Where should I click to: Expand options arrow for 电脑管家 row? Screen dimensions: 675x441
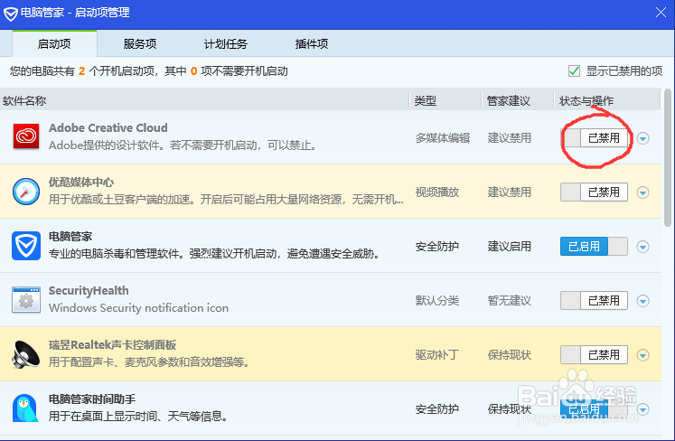pos(643,247)
